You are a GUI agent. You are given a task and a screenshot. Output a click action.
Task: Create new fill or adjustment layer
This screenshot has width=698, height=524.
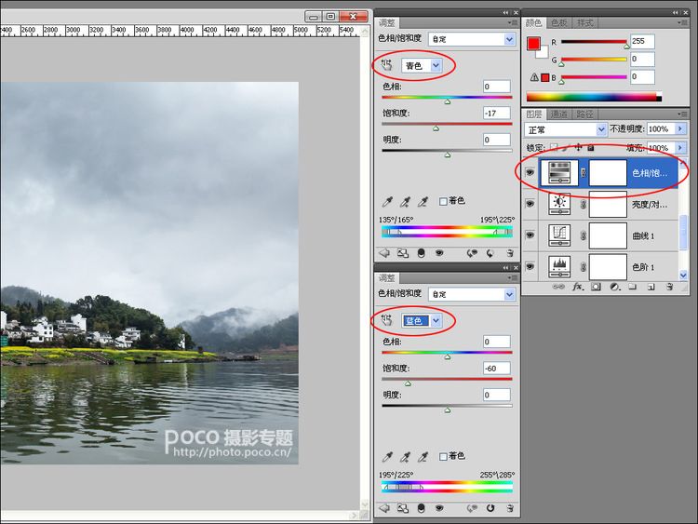click(x=614, y=287)
